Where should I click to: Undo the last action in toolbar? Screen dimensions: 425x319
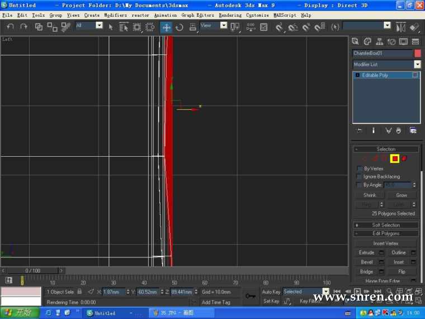10,27
